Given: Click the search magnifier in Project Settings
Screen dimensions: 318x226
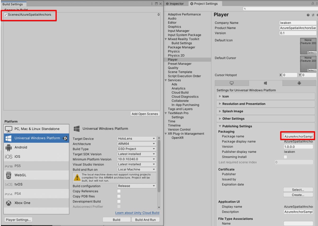Looking at the screenshot, I should (x=245, y=9).
